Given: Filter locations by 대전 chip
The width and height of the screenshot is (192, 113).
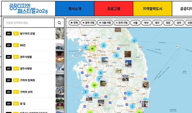Looking at the screenshot, I should tap(168, 23).
